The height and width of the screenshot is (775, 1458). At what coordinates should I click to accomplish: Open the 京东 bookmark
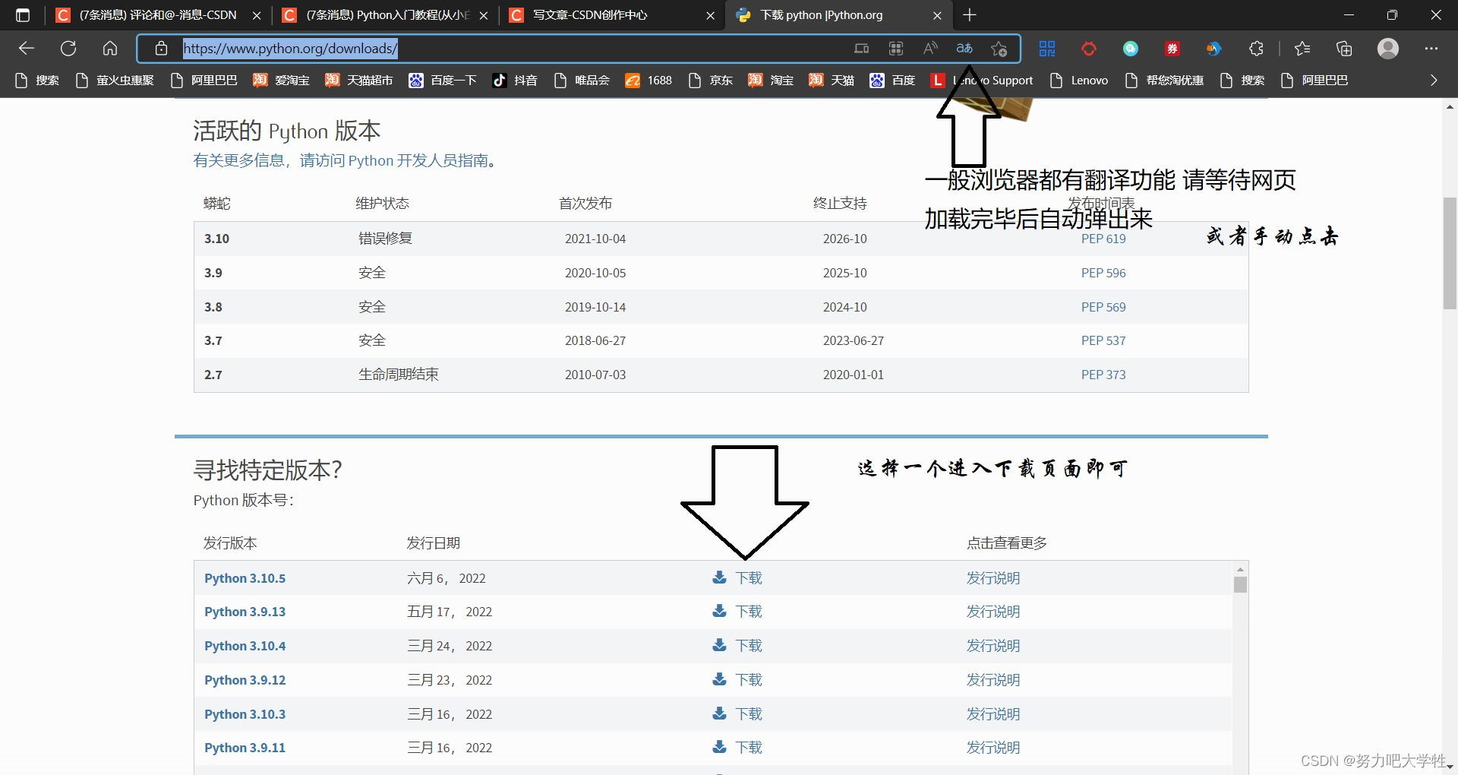(711, 81)
